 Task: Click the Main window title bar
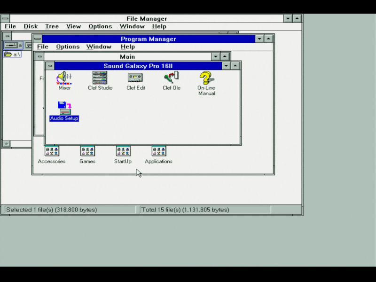tap(127, 56)
